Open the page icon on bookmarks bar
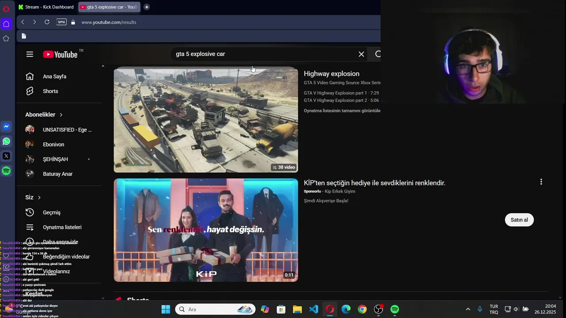 pyautogui.click(x=24, y=36)
